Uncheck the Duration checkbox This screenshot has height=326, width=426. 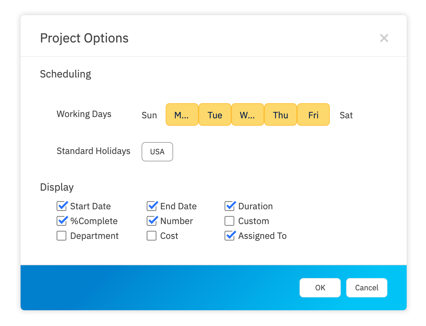(x=230, y=206)
